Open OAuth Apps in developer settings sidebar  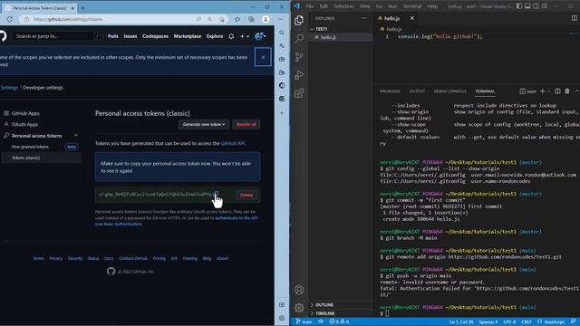[x=24, y=125]
